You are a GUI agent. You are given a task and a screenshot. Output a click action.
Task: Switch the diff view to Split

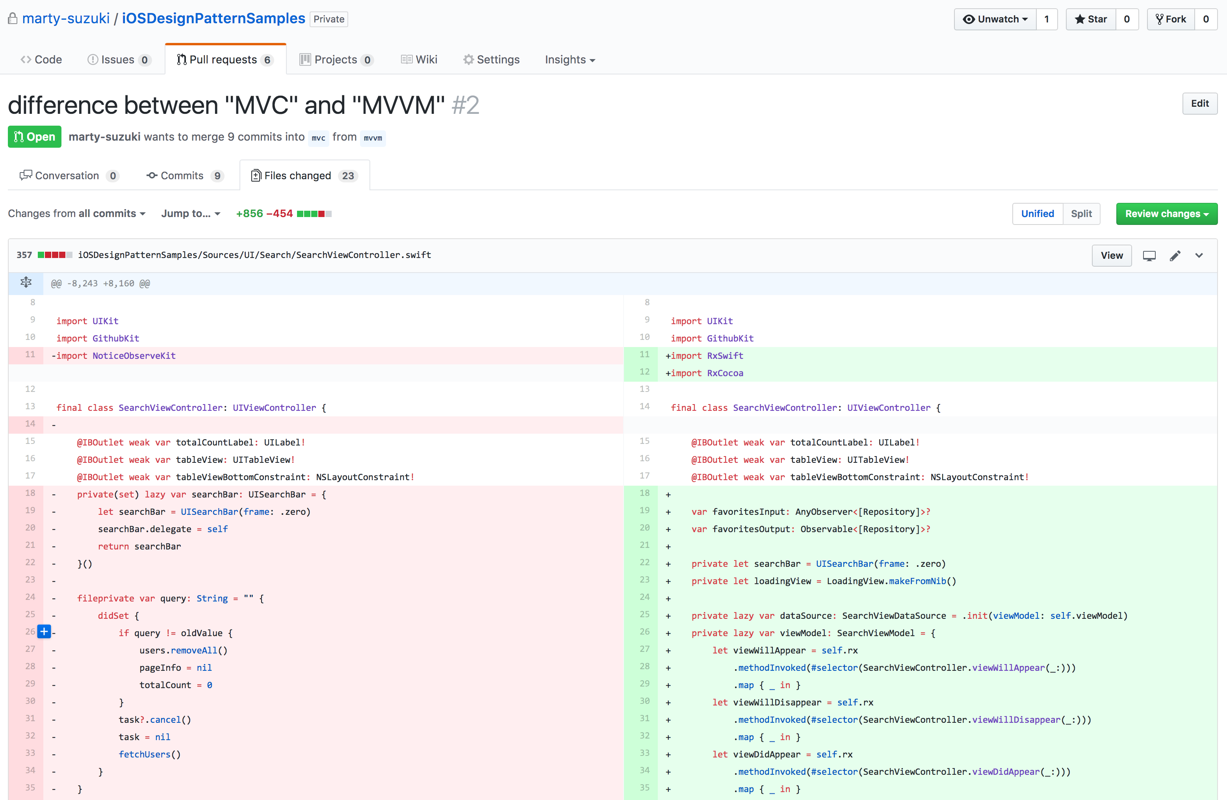point(1081,213)
